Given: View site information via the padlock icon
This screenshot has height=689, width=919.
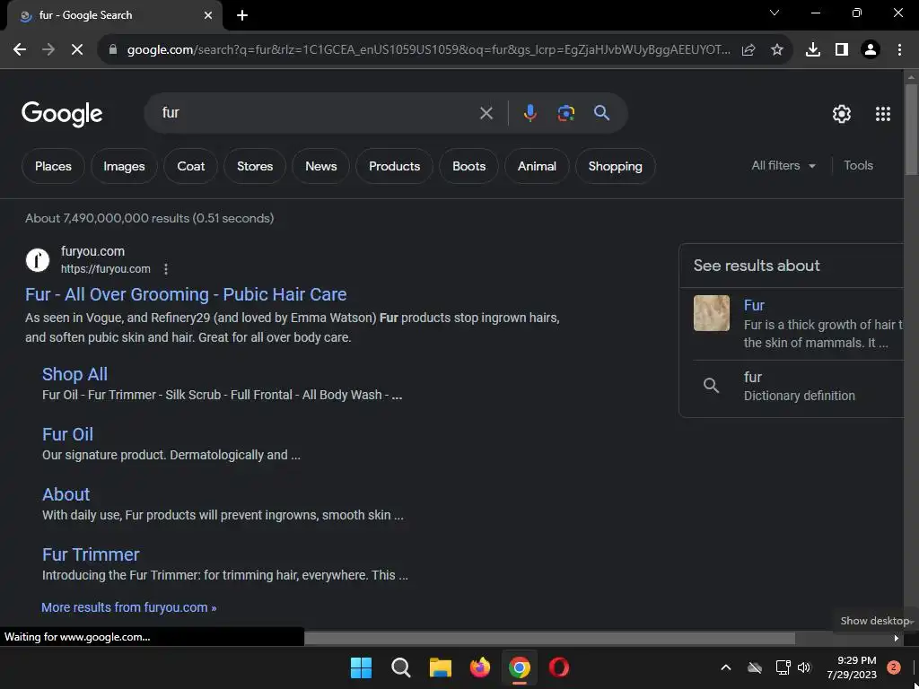Looking at the screenshot, I should (x=113, y=50).
